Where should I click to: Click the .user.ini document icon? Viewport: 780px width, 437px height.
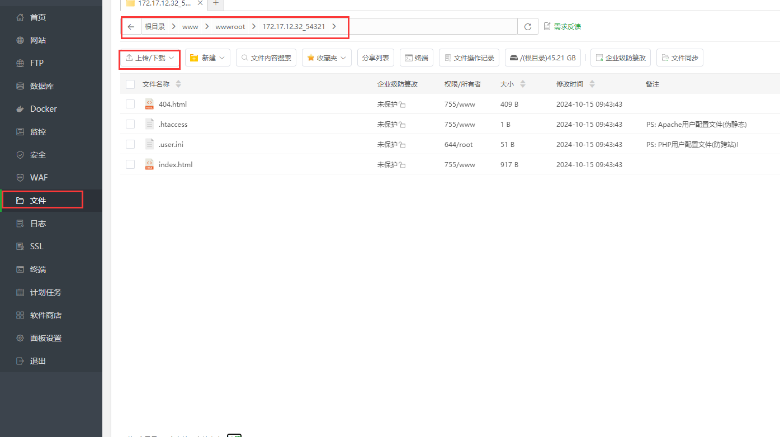point(149,144)
